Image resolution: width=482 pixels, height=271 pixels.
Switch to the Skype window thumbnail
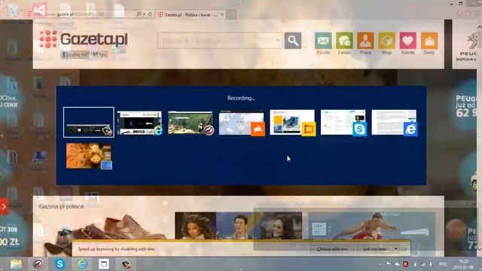pos(343,123)
